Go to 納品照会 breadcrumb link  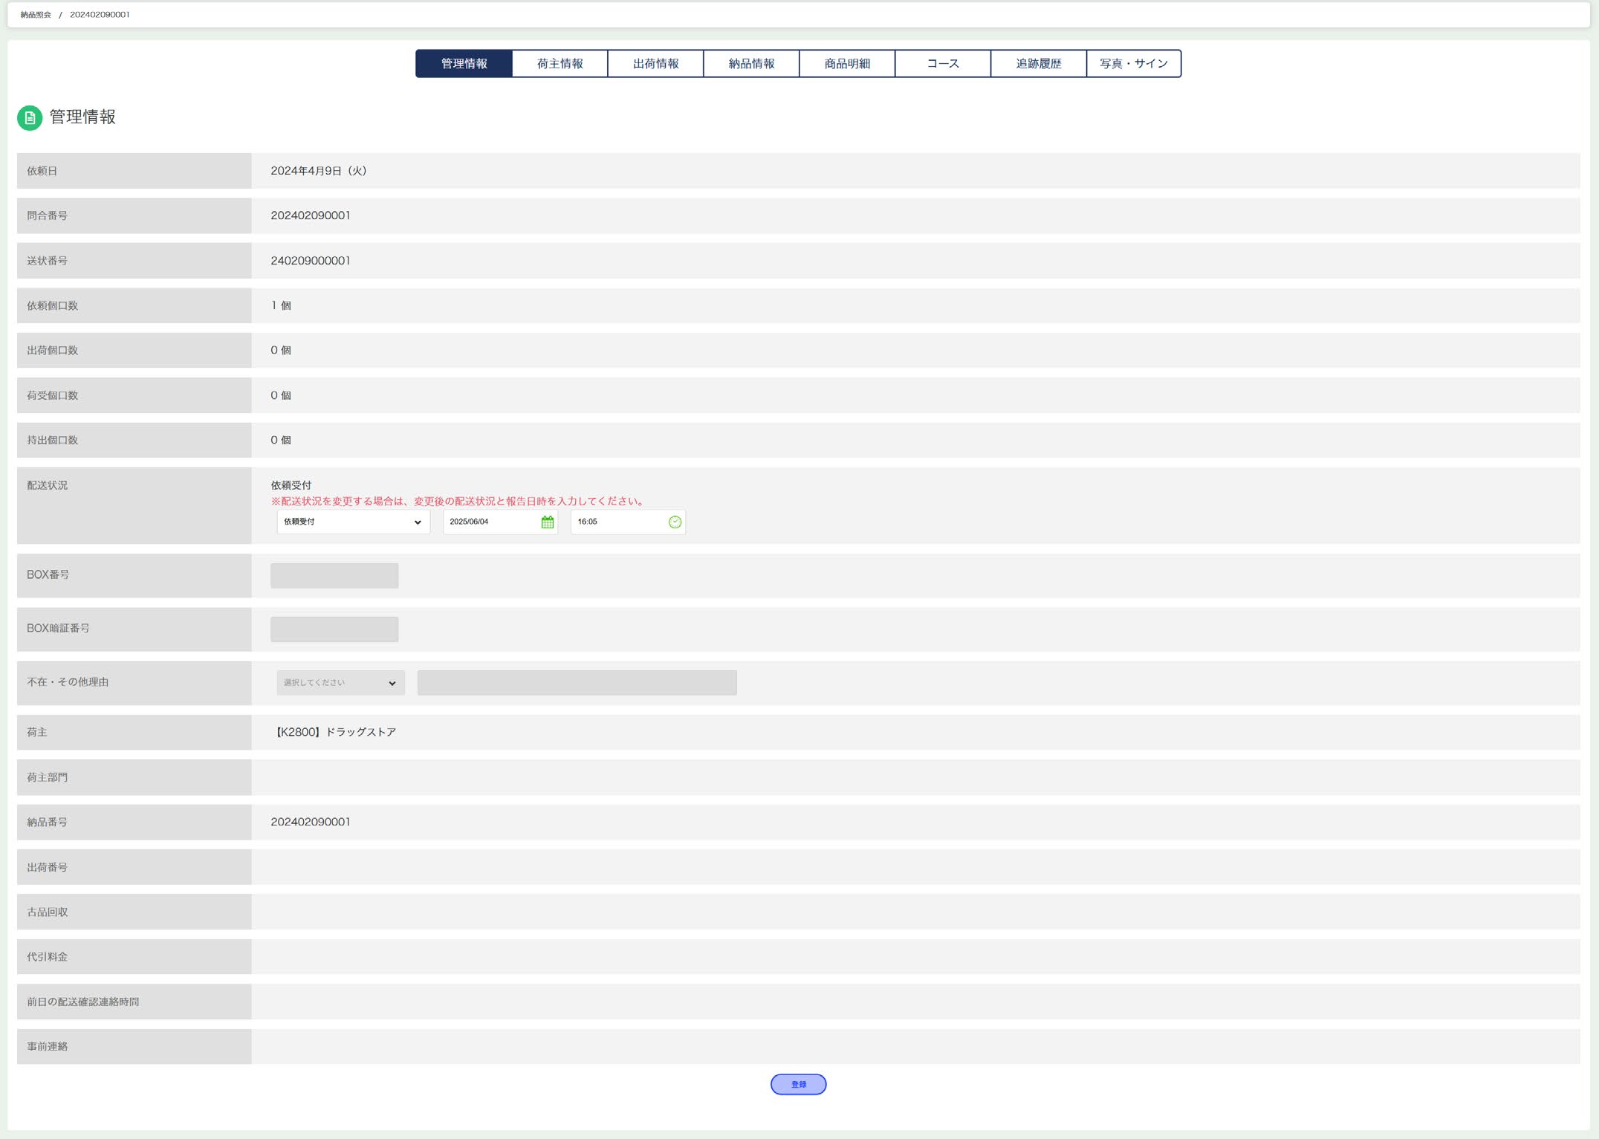[x=36, y=15]
